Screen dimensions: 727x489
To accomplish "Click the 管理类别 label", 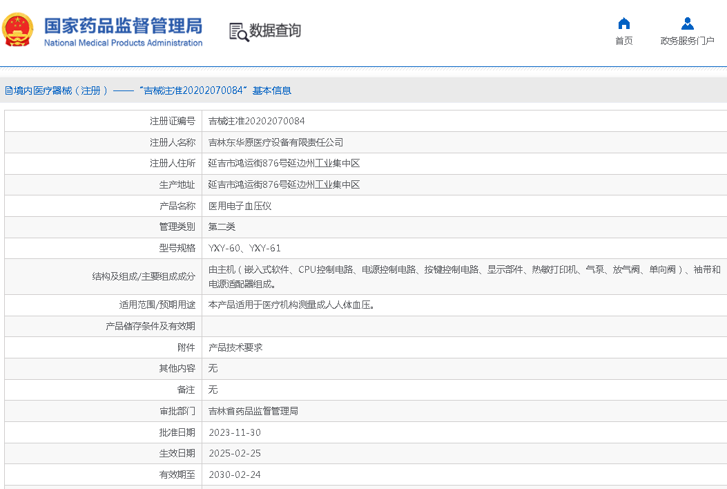I will click(x=177, y=227).
